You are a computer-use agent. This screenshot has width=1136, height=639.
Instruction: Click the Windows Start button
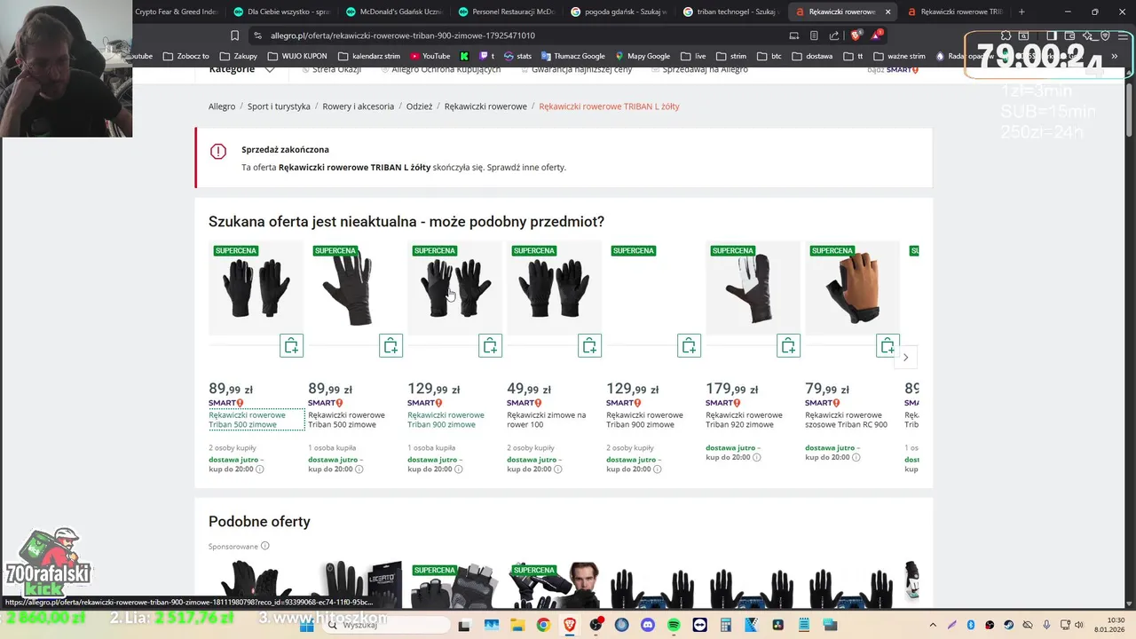(307, 625)
